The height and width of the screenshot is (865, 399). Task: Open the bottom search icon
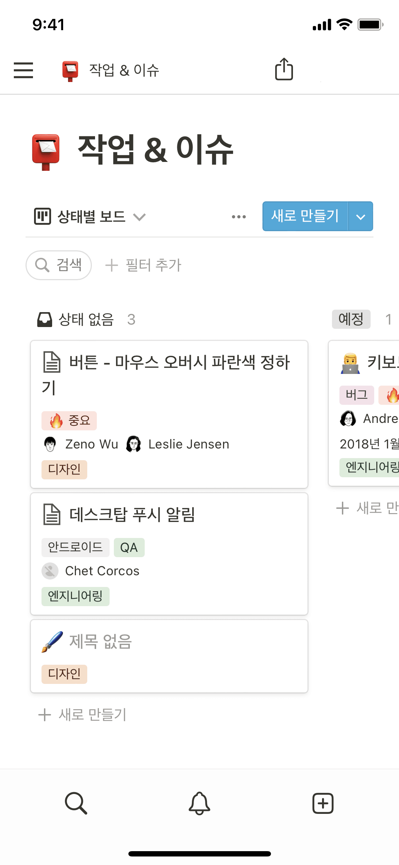76,803
